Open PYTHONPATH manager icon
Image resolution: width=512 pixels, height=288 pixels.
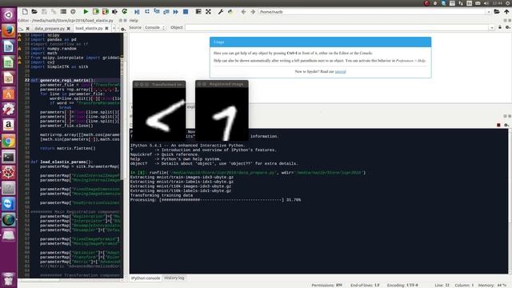click(230, 12)
